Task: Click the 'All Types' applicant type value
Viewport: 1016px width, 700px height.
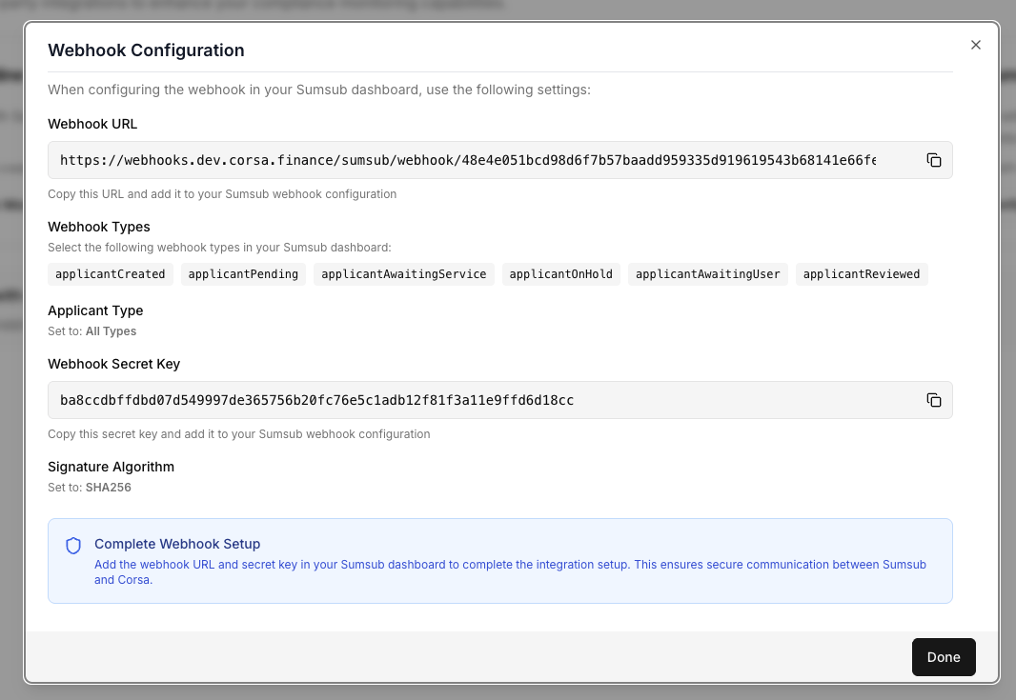Action: click(111, 331)
